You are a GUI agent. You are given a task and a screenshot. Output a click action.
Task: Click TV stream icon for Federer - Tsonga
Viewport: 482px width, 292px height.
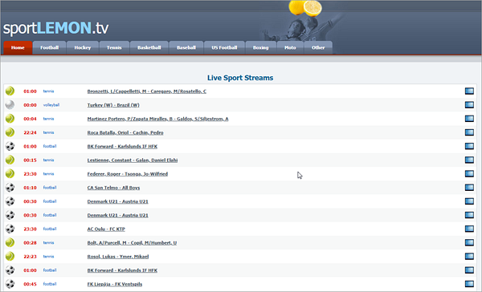tap(469, 174)
